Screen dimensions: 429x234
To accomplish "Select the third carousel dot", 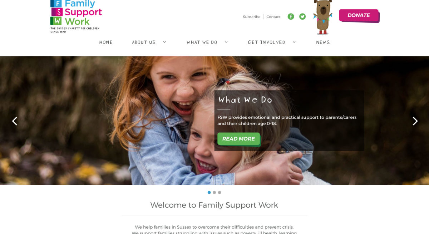I will tap(220, 192).
